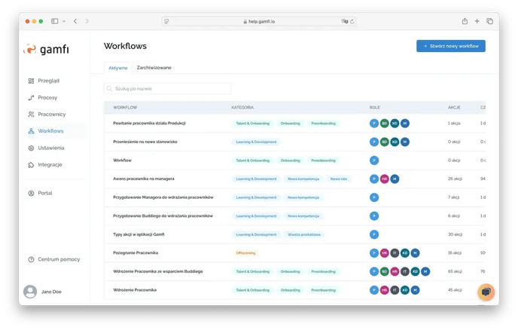Click the Szukaj po nazwie search field
Screen dimensions: 518x330
click(x=167, y=89)
